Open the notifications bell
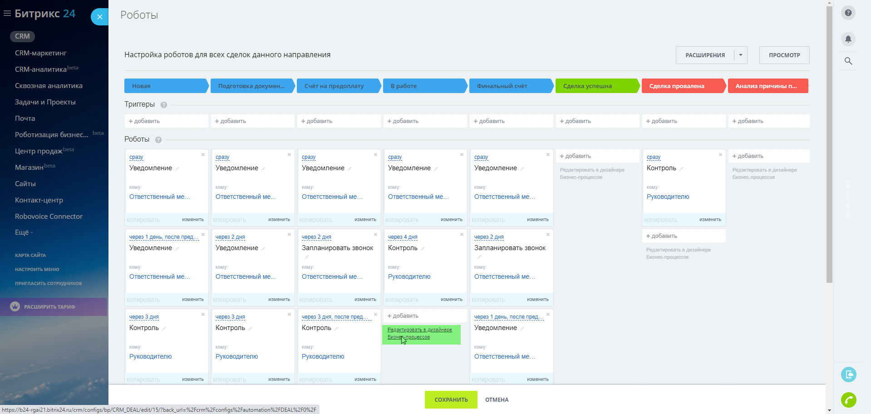871x414 pixels. coord(848,39)
